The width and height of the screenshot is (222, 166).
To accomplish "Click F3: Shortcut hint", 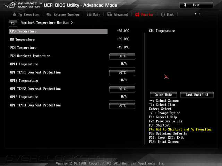I will coord(159,125).
